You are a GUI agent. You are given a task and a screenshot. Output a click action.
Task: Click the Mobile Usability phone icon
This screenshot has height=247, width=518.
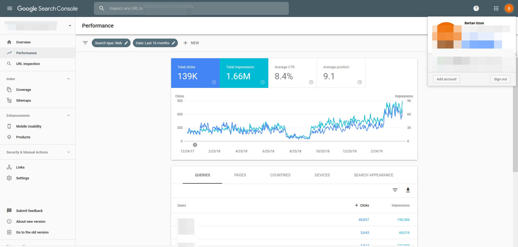point(9,126)
